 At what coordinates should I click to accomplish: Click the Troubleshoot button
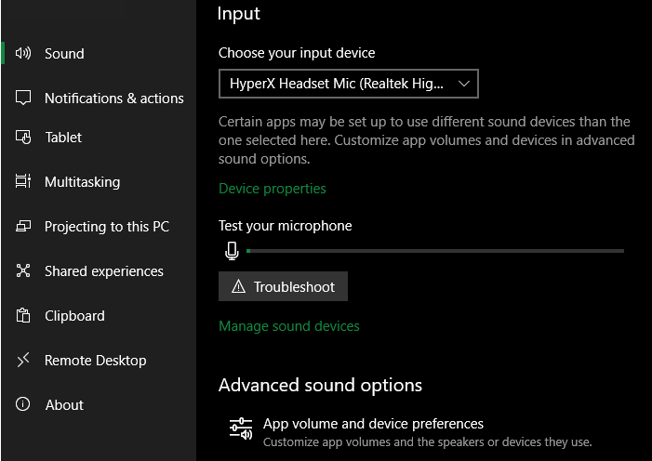[283, 286]
